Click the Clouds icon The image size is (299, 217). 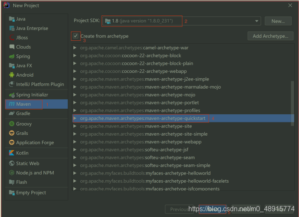click(12, 47)
